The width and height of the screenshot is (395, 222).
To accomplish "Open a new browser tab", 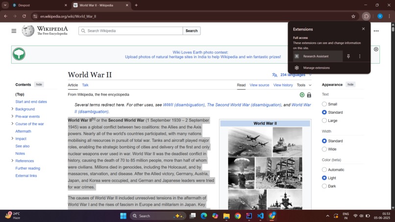I will [136, 5].
